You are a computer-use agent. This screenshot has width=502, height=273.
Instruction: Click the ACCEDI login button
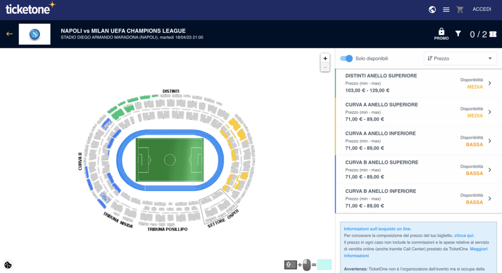click(x=482, y=9)
